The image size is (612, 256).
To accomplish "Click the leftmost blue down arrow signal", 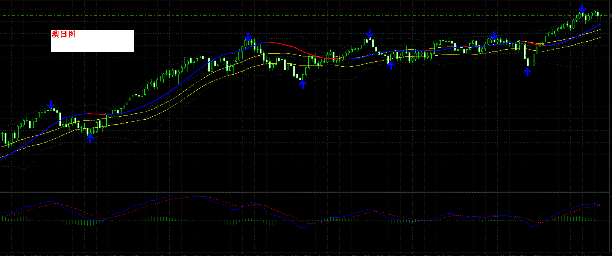I will [x=51, y=105].
